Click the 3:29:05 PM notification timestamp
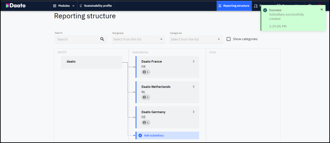This screenshot has width=330, height=143. pos(278,26)
